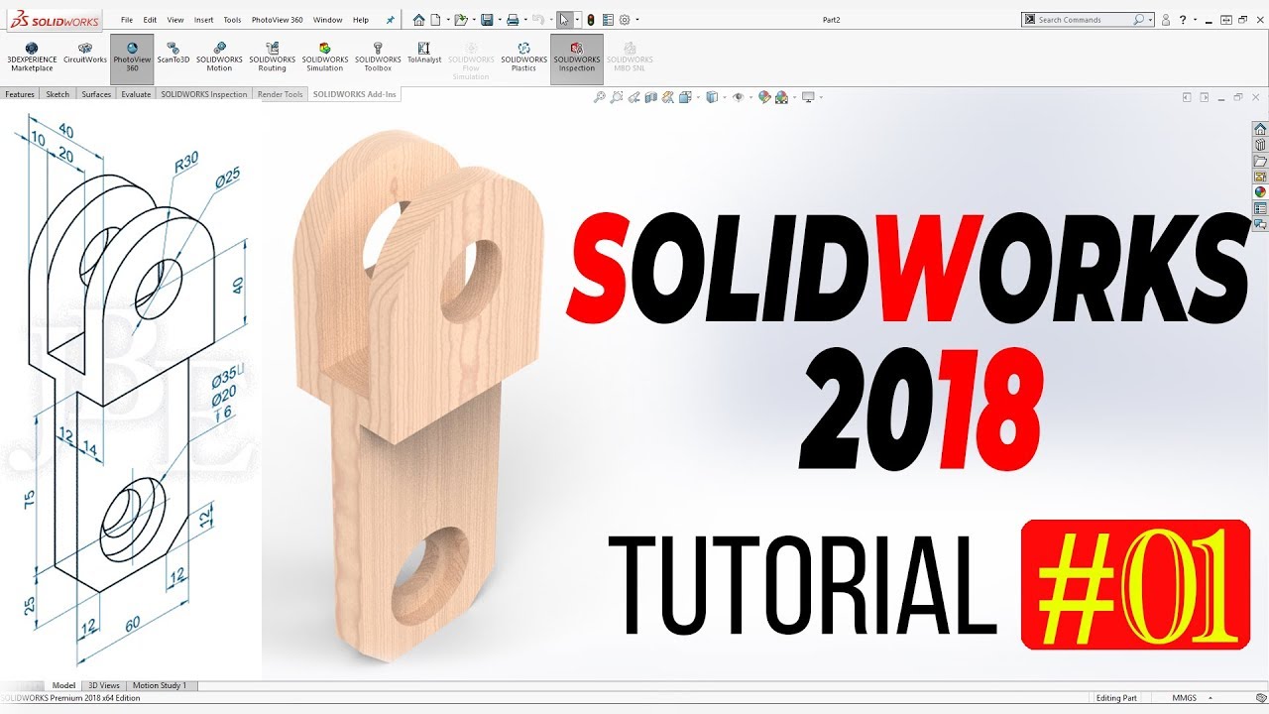Open SOLIDWORKS Resources in the task pane
Image resolution: width=1269 pixels, height=714 pixels.
point(1260,129)
